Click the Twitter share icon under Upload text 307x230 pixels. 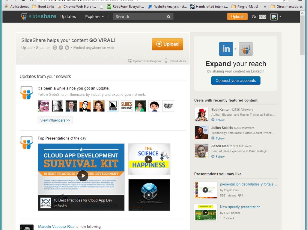point(67,48)
